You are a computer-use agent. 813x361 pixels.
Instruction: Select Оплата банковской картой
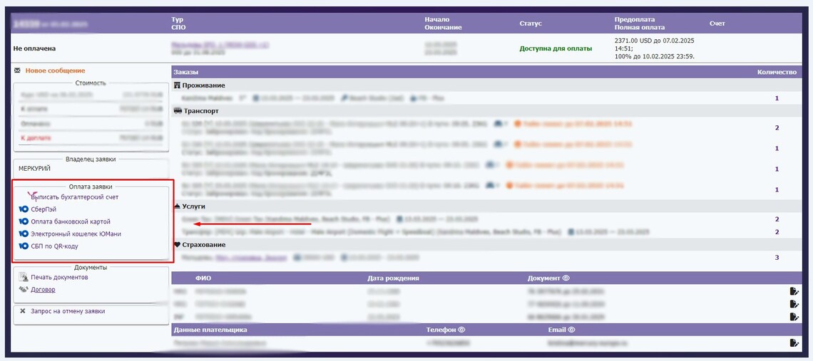[70, 221]
